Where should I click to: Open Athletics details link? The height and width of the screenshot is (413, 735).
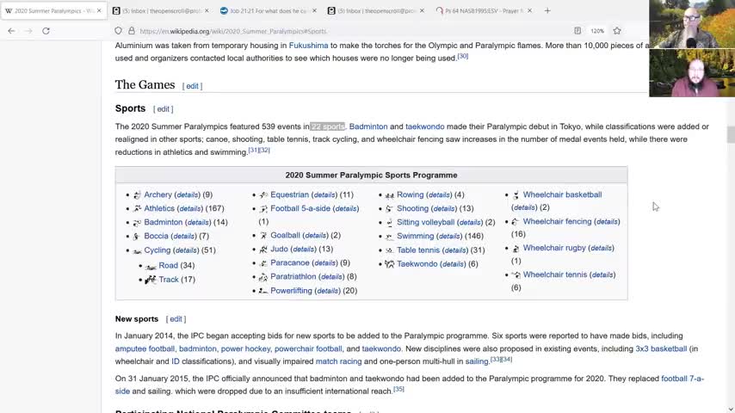(x=190, y=208)
